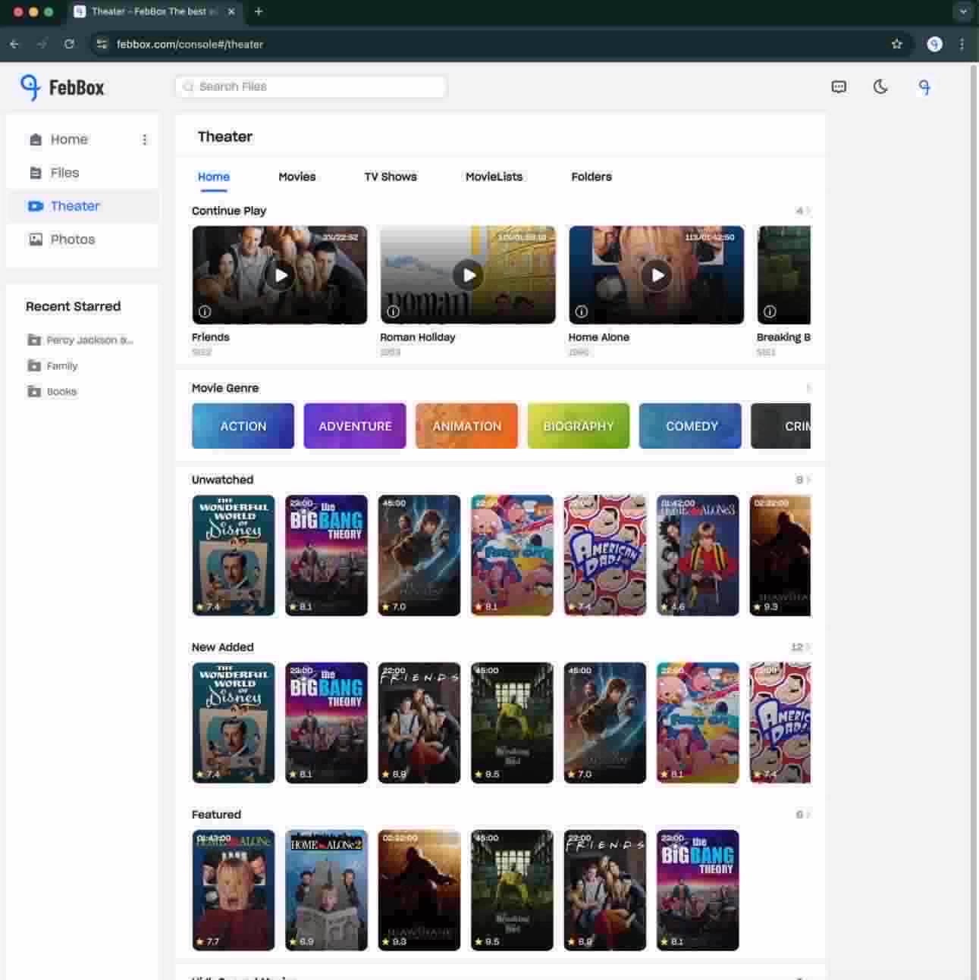
Task: Select the ANIMATION genre tile
Action: [466, 426]
